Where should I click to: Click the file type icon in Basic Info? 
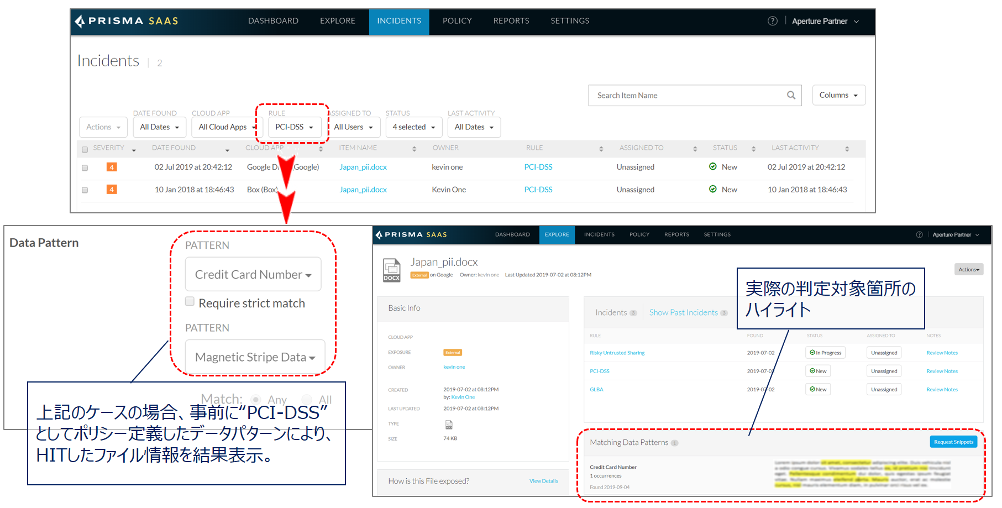449,425
